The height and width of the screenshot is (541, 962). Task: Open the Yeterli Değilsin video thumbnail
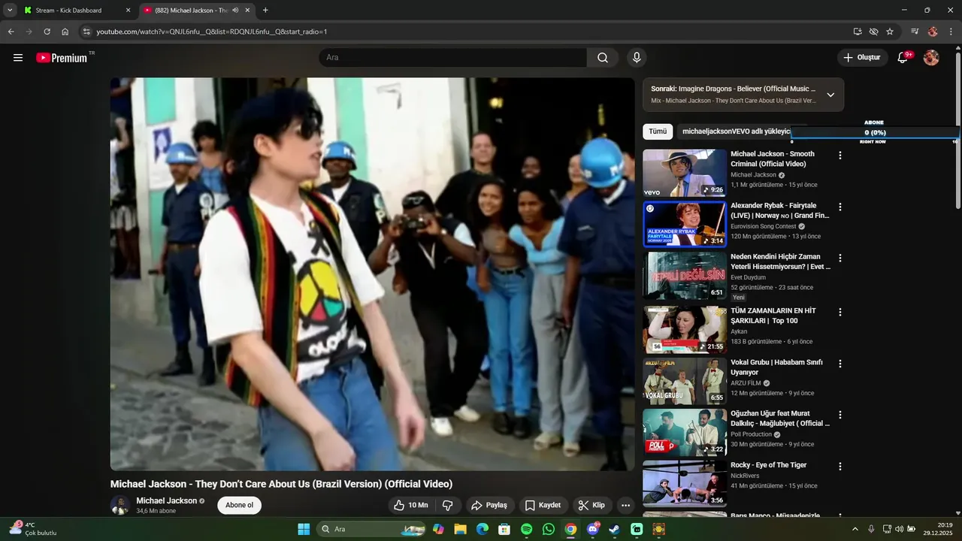(685, 275)
